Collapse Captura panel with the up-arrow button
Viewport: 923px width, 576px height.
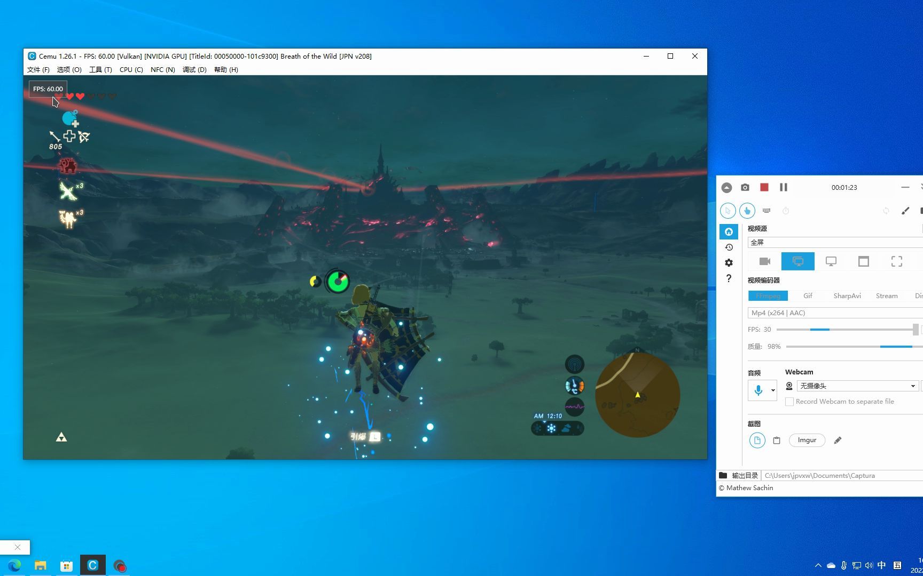tap(726, 188)
